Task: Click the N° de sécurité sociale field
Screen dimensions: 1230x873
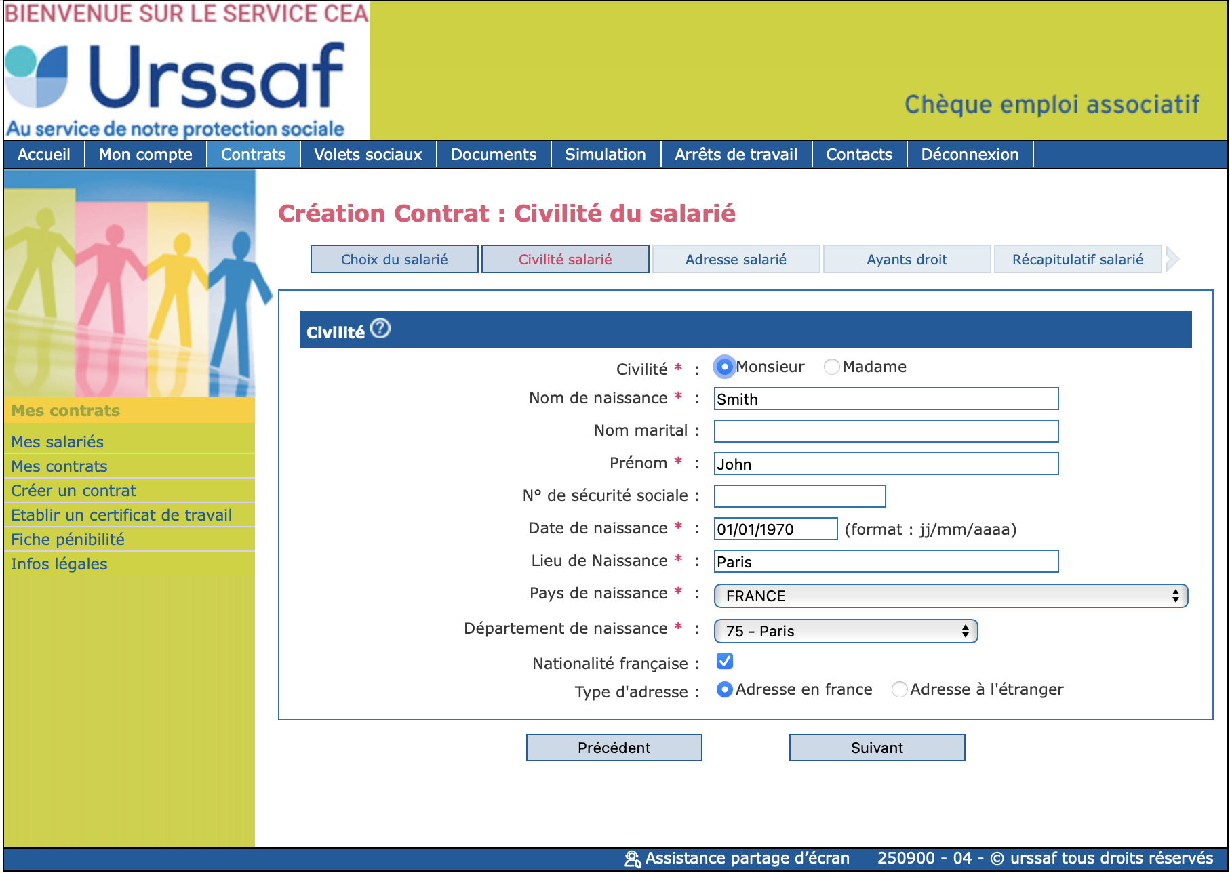Action: [x=799, y=496]
